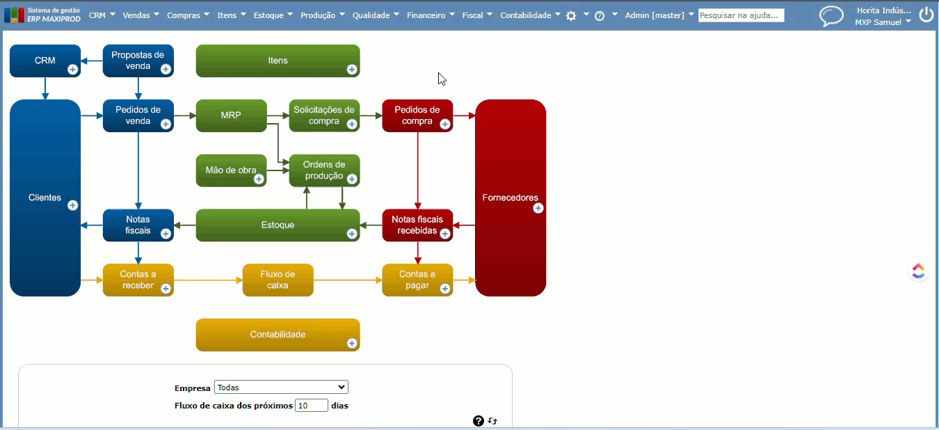Click the power logout icon
This screenshot has height=430, width=939.
coord(926,15)
